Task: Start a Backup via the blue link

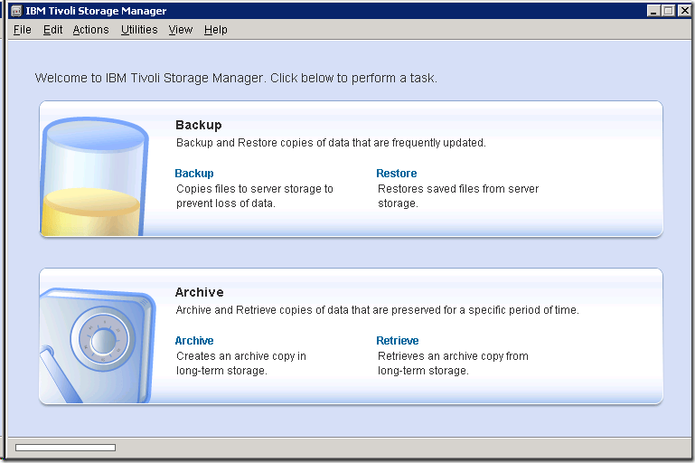Action: (x=194, y=174)
